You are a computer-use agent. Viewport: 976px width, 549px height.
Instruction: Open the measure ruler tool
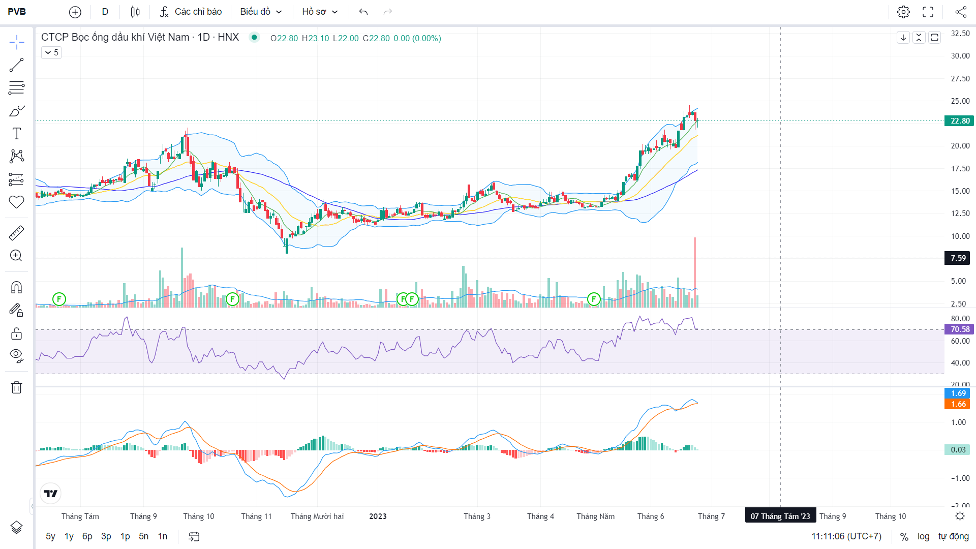point(16,233)
